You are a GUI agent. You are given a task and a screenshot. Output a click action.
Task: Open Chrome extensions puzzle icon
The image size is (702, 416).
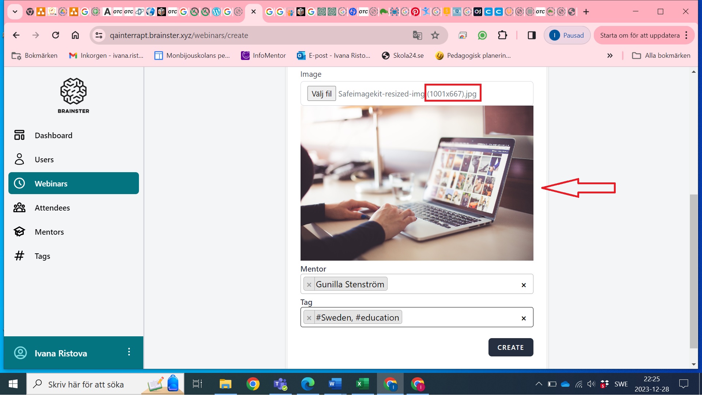click(x=502, y=35)
